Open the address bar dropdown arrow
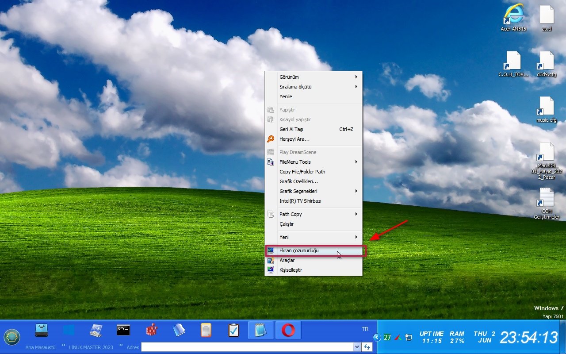Viewport: 566px width, 354px height. pyautogui.click(x=357, y=347)
